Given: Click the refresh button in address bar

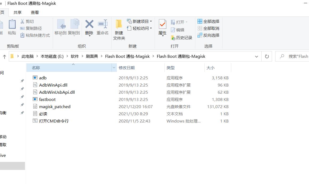Looking at the screenshot, I should tap(266, 56).
